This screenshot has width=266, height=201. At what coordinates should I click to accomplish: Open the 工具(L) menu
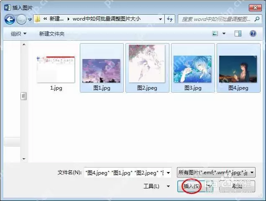tap(156, 186)
